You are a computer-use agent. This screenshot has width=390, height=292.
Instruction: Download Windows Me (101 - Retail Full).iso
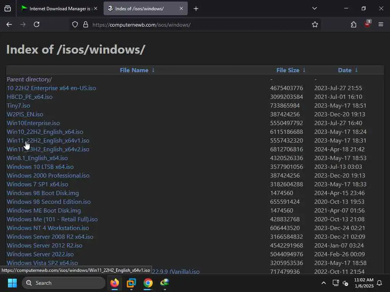click(x=52, y=219)
